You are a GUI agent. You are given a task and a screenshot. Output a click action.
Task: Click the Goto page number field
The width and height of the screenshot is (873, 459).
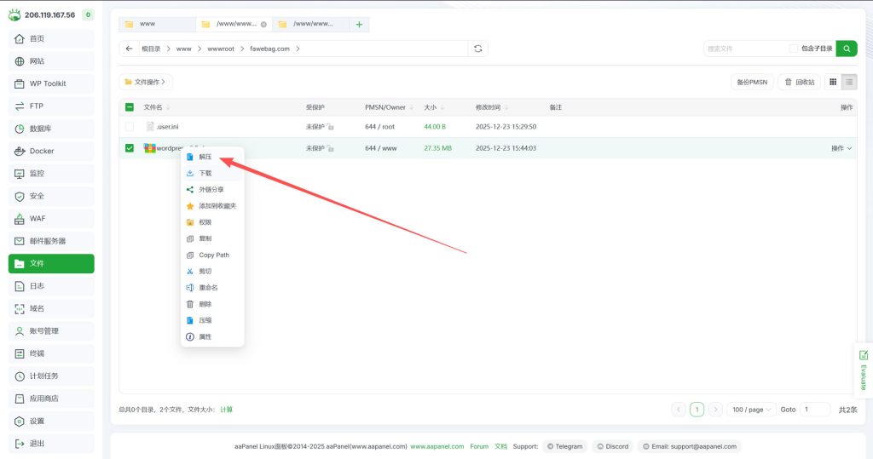(x=814, y=410)
